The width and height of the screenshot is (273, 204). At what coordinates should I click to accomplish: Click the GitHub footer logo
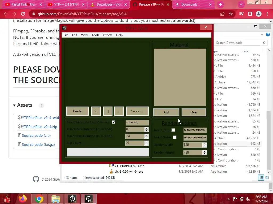click(36, 179)
